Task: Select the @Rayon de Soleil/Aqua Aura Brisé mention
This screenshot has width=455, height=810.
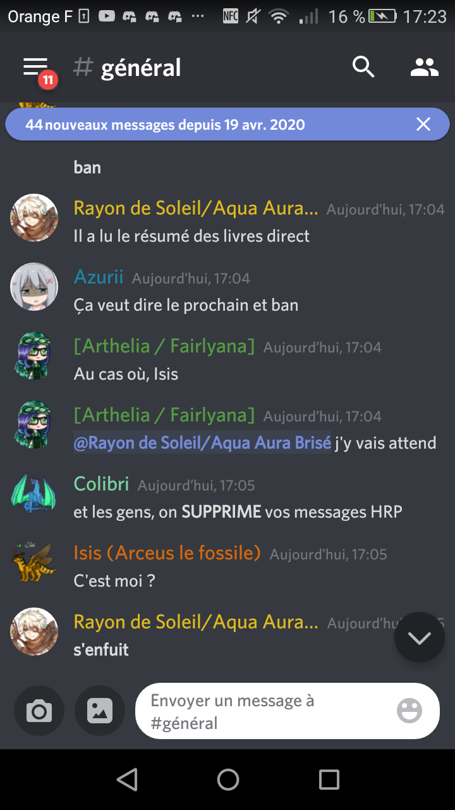Action: [x=202, y=443]
